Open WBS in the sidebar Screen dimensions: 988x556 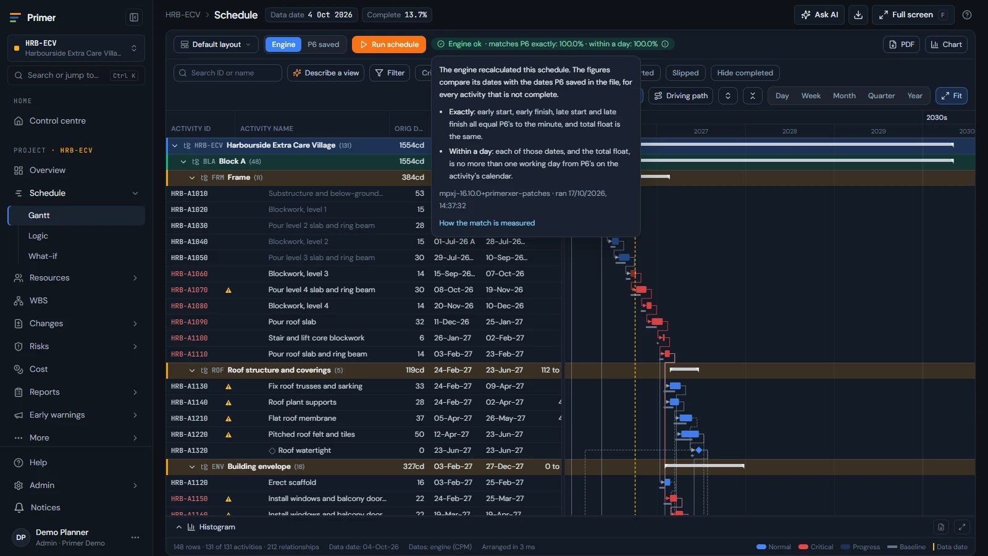click(x=76, y=301)
